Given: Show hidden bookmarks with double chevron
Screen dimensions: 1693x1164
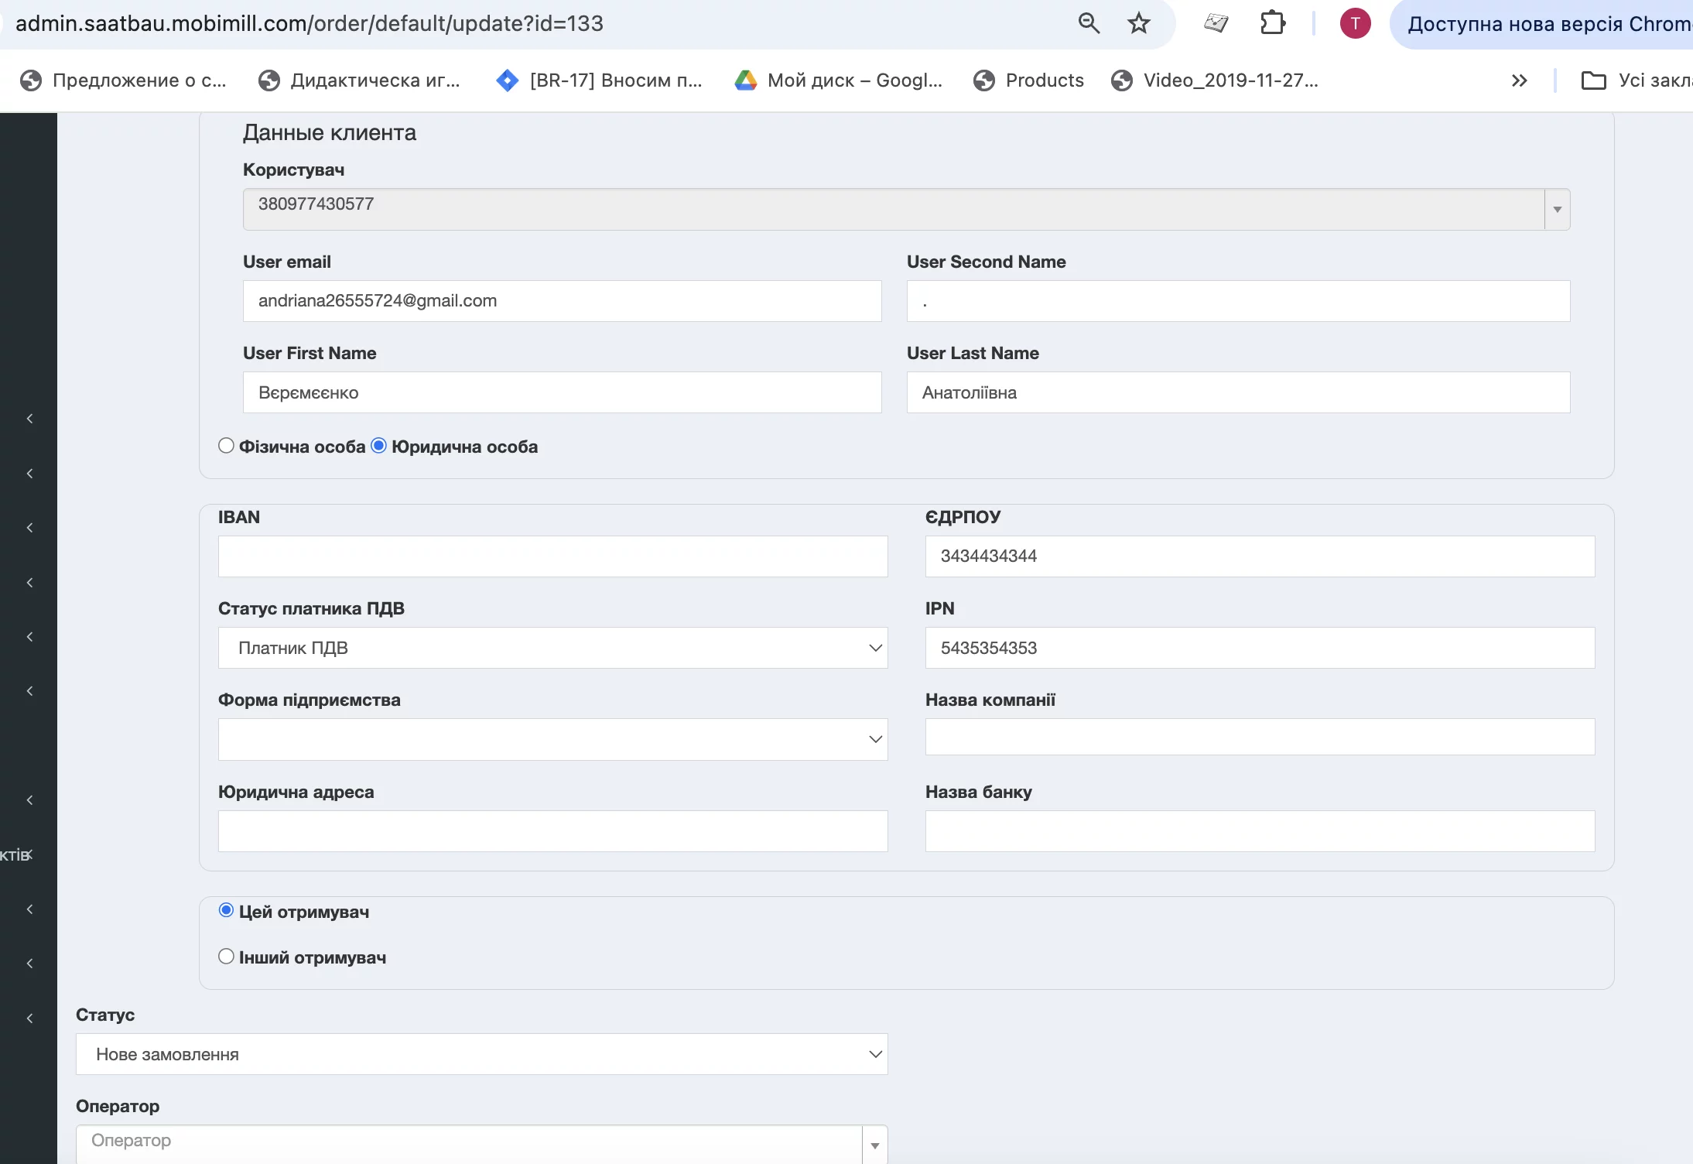Looking at the screenshot, I should pos(1519,80).
